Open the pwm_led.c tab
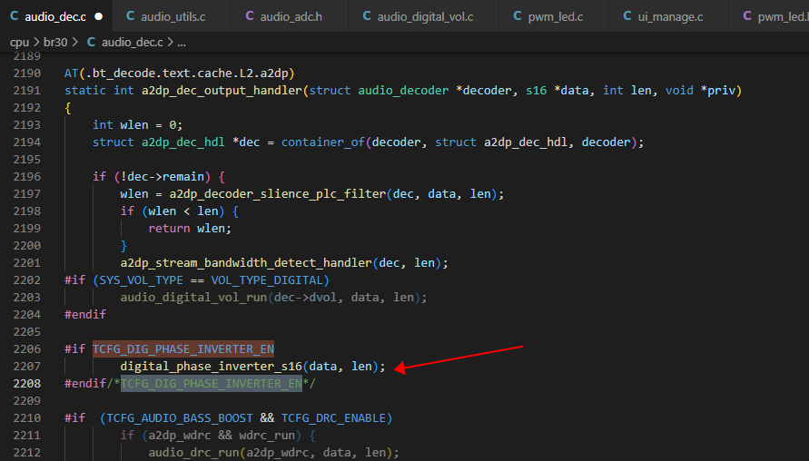This screenshot has height=461, width=809. 555,16
